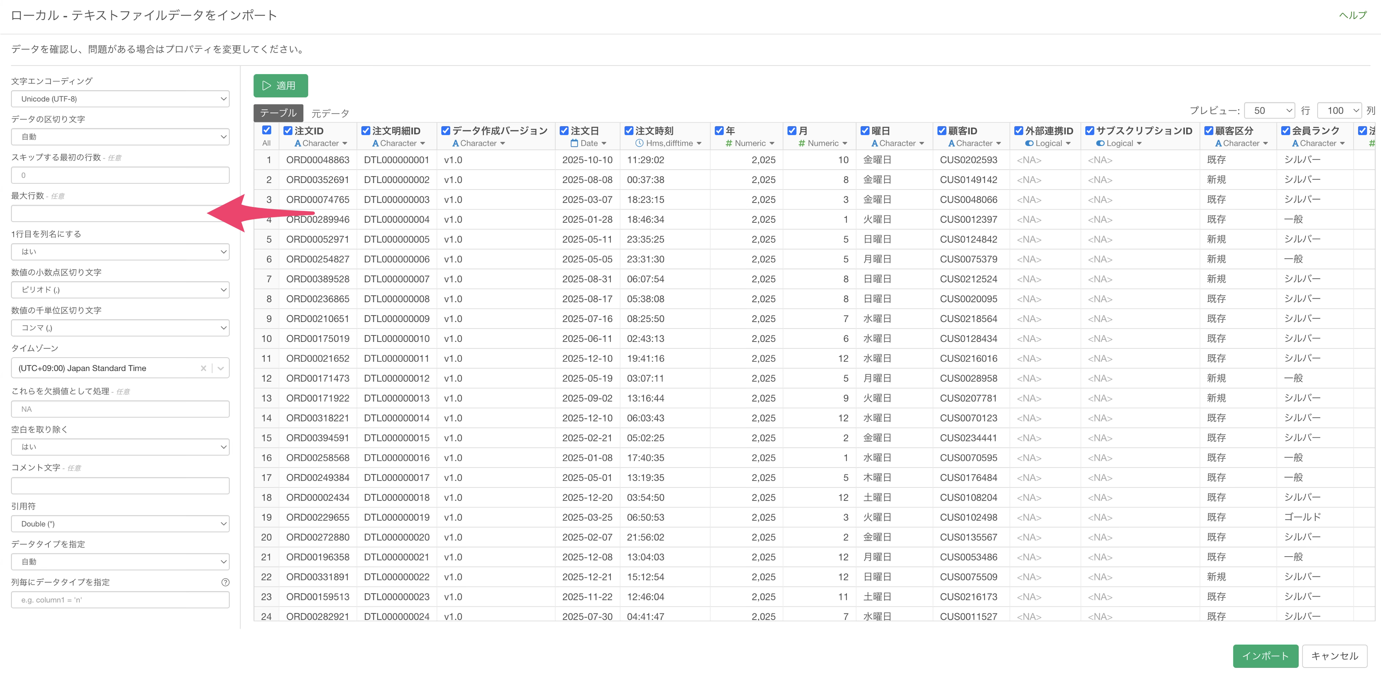Select the テーブル tab
Image resolution: width=1381 pixels, height=673 pixels.
pyautogui.click(x=278, y=113)
